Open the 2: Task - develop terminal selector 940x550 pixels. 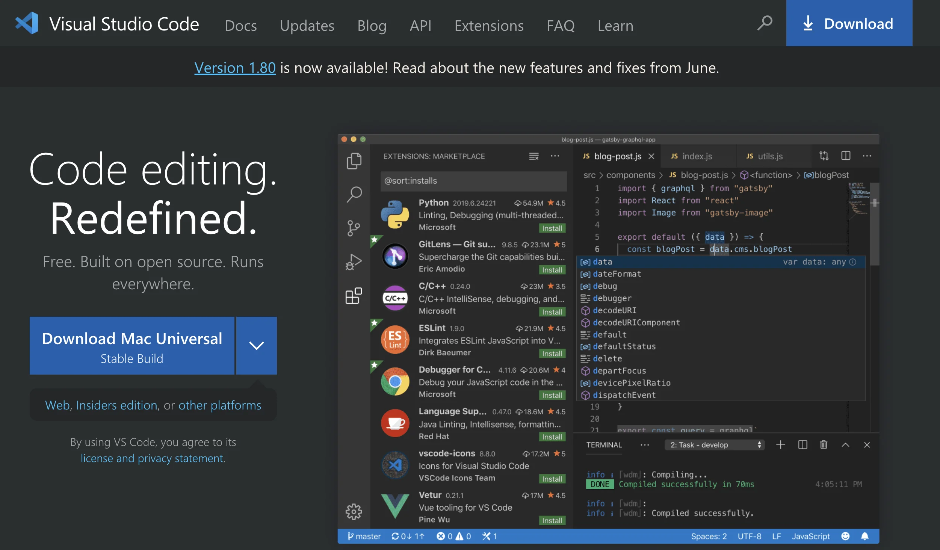[715, 445]
